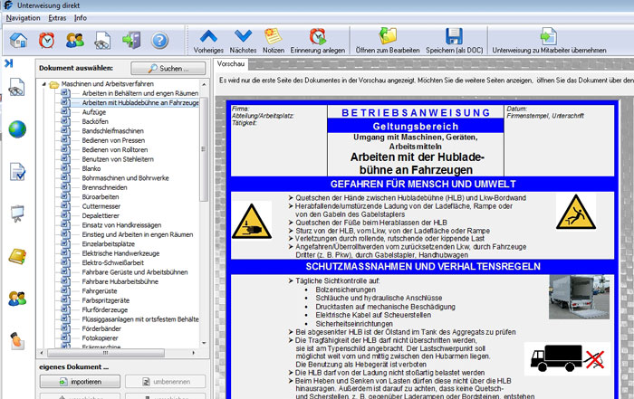
Task: Click the Suchen... button
Action: tap(168, 68)
